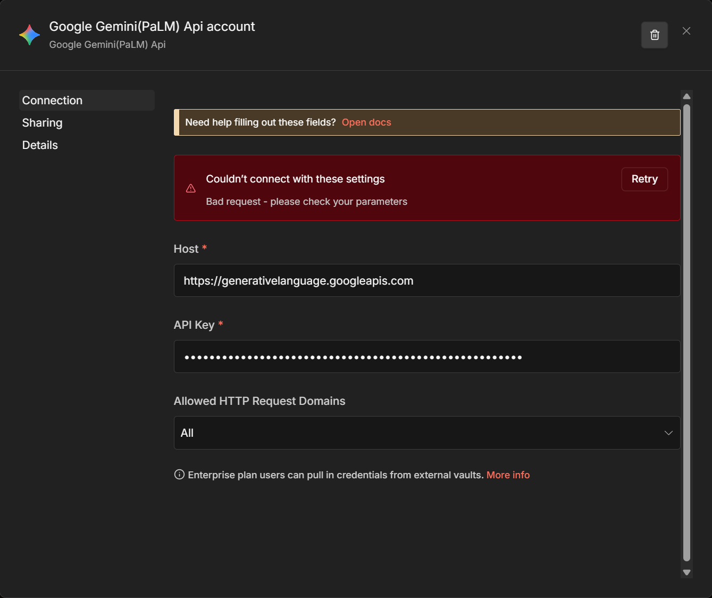
Task: Click the warning triangle in the error banner
Action: (x=191, y=188)
